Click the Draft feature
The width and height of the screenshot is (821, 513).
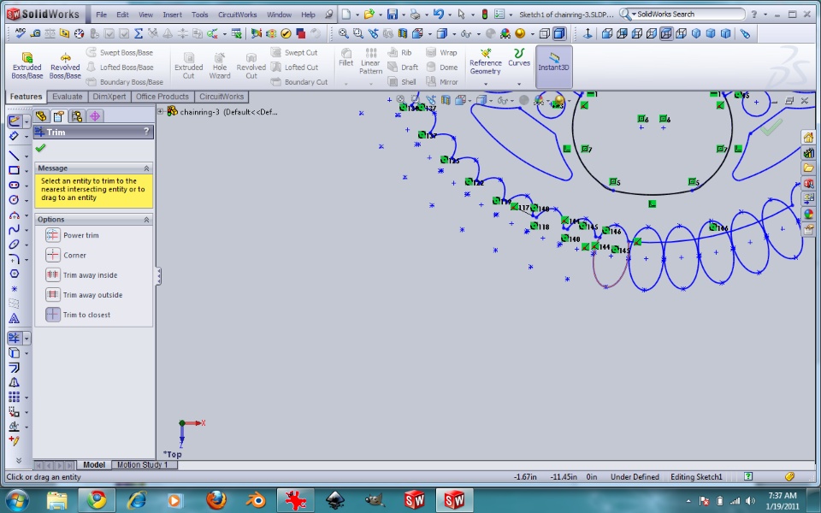click(x=403, y=67)
